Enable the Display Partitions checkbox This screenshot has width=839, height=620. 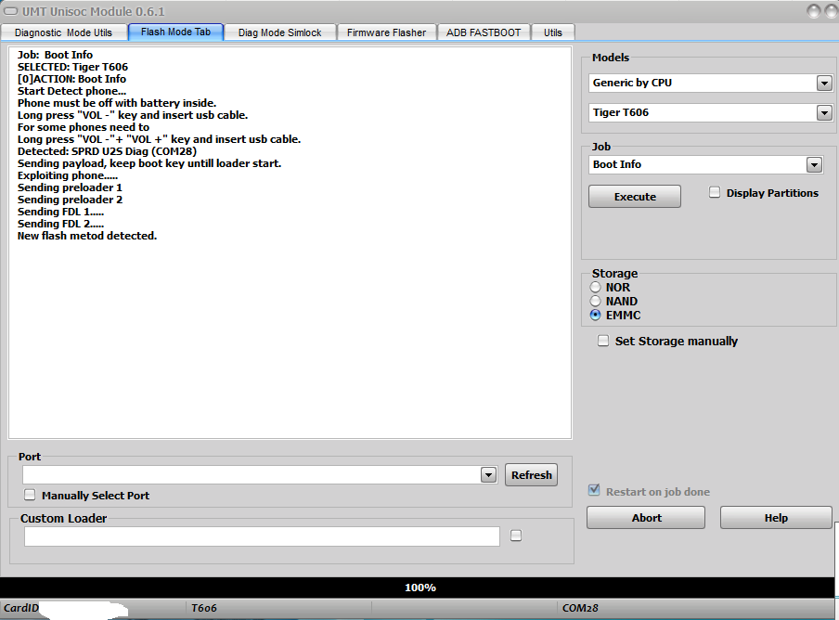(x=715, y=192)
